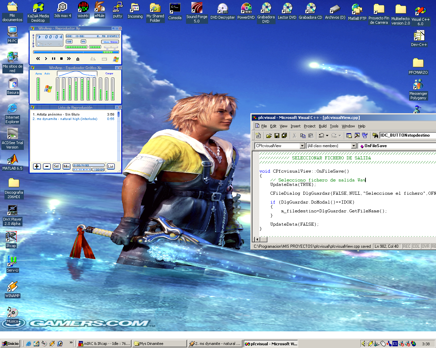Open the Build menu in Visual C++

323,126
